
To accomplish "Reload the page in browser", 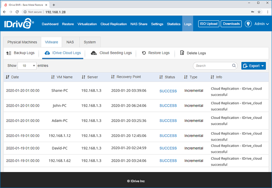I will (17, 12).
